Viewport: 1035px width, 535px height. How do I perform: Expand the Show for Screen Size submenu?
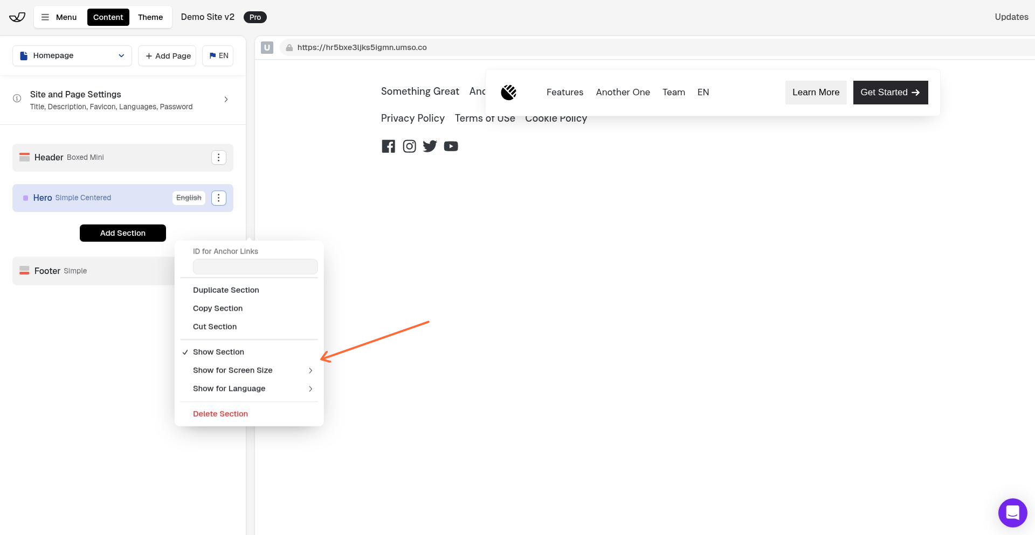point(232,370)
